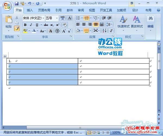The width and height of the screenshot is (163, 136).
Task: Undo the last action
Action: click(x=30, y=4)
